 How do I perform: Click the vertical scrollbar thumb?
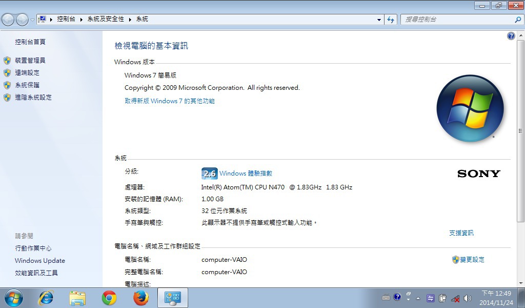click(521, 131)
